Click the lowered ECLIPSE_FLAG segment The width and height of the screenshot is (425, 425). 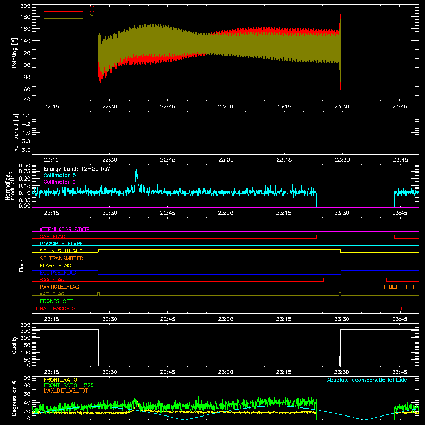[x=219, y=274]
